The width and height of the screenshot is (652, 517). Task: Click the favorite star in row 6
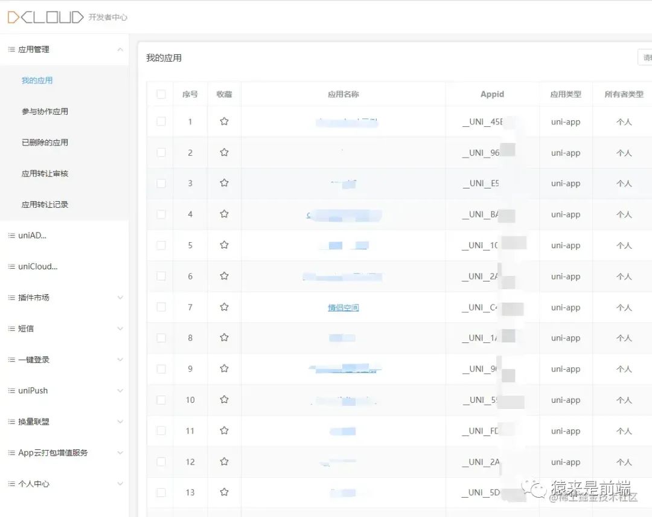224,276
